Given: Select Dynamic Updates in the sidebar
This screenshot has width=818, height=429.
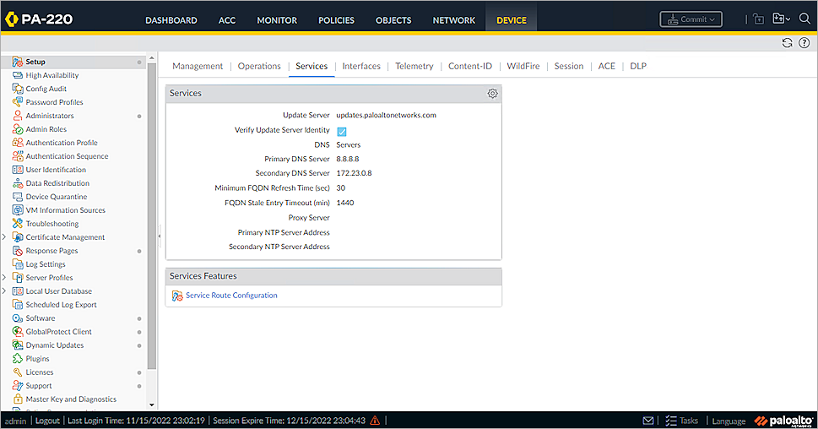Looking at the screenshot, I should click(x=54, y=345).
